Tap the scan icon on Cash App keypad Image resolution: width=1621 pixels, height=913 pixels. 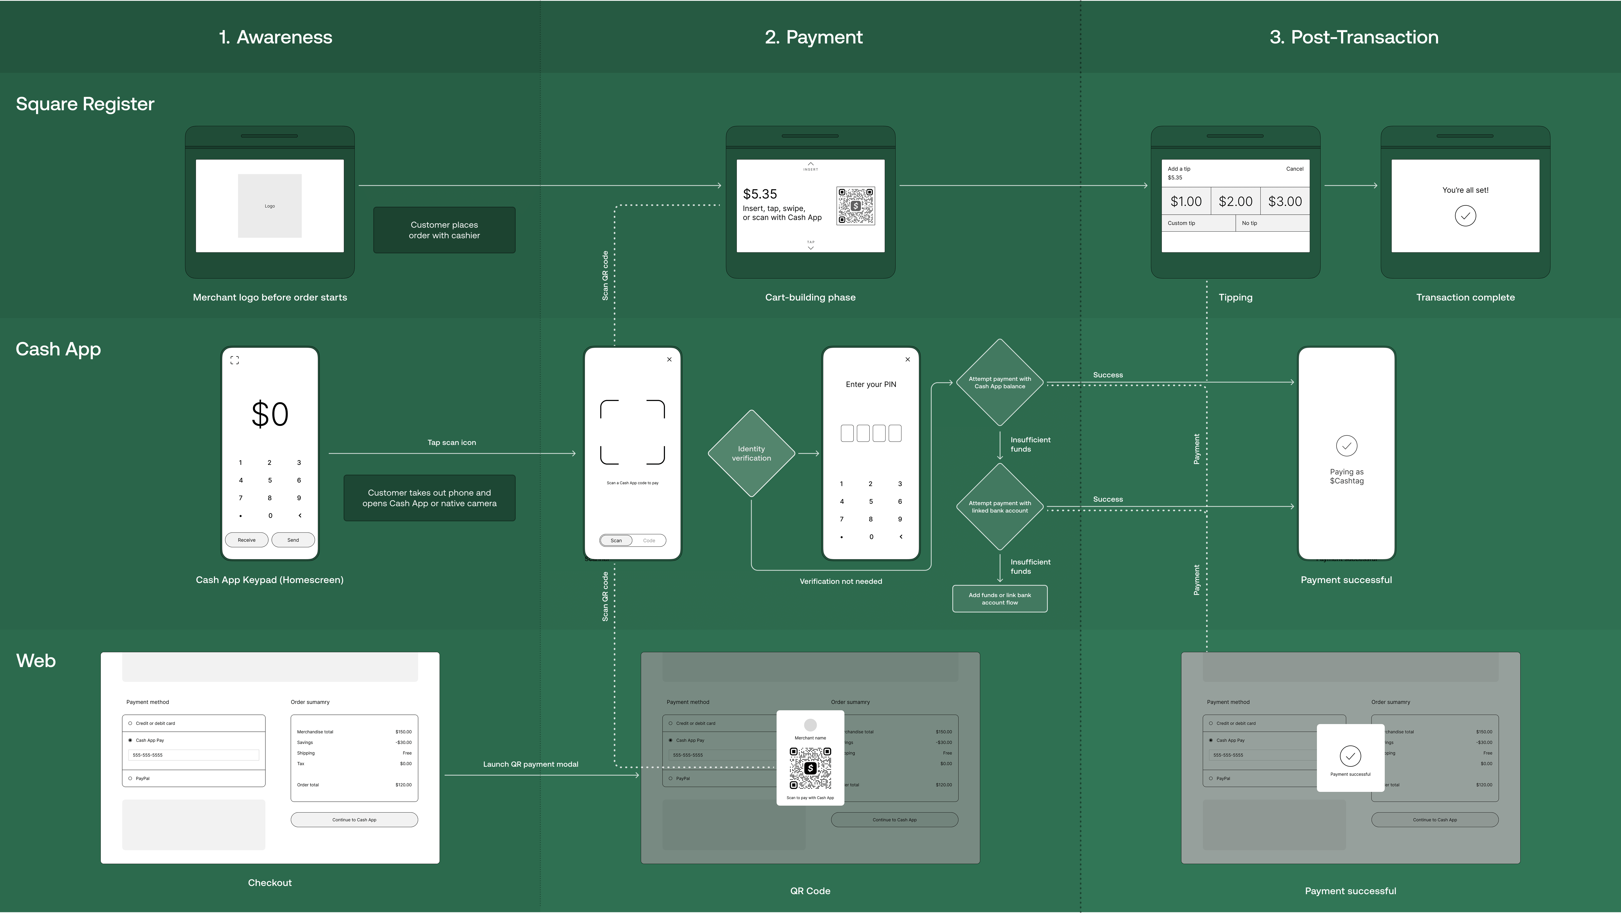click(235, 360)
